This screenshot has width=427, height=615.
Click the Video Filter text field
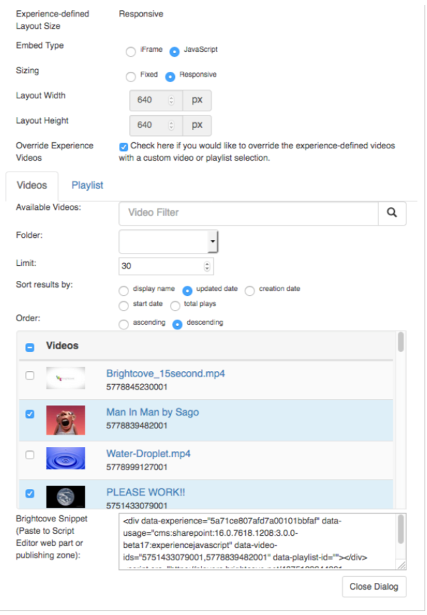click(249, 213)
